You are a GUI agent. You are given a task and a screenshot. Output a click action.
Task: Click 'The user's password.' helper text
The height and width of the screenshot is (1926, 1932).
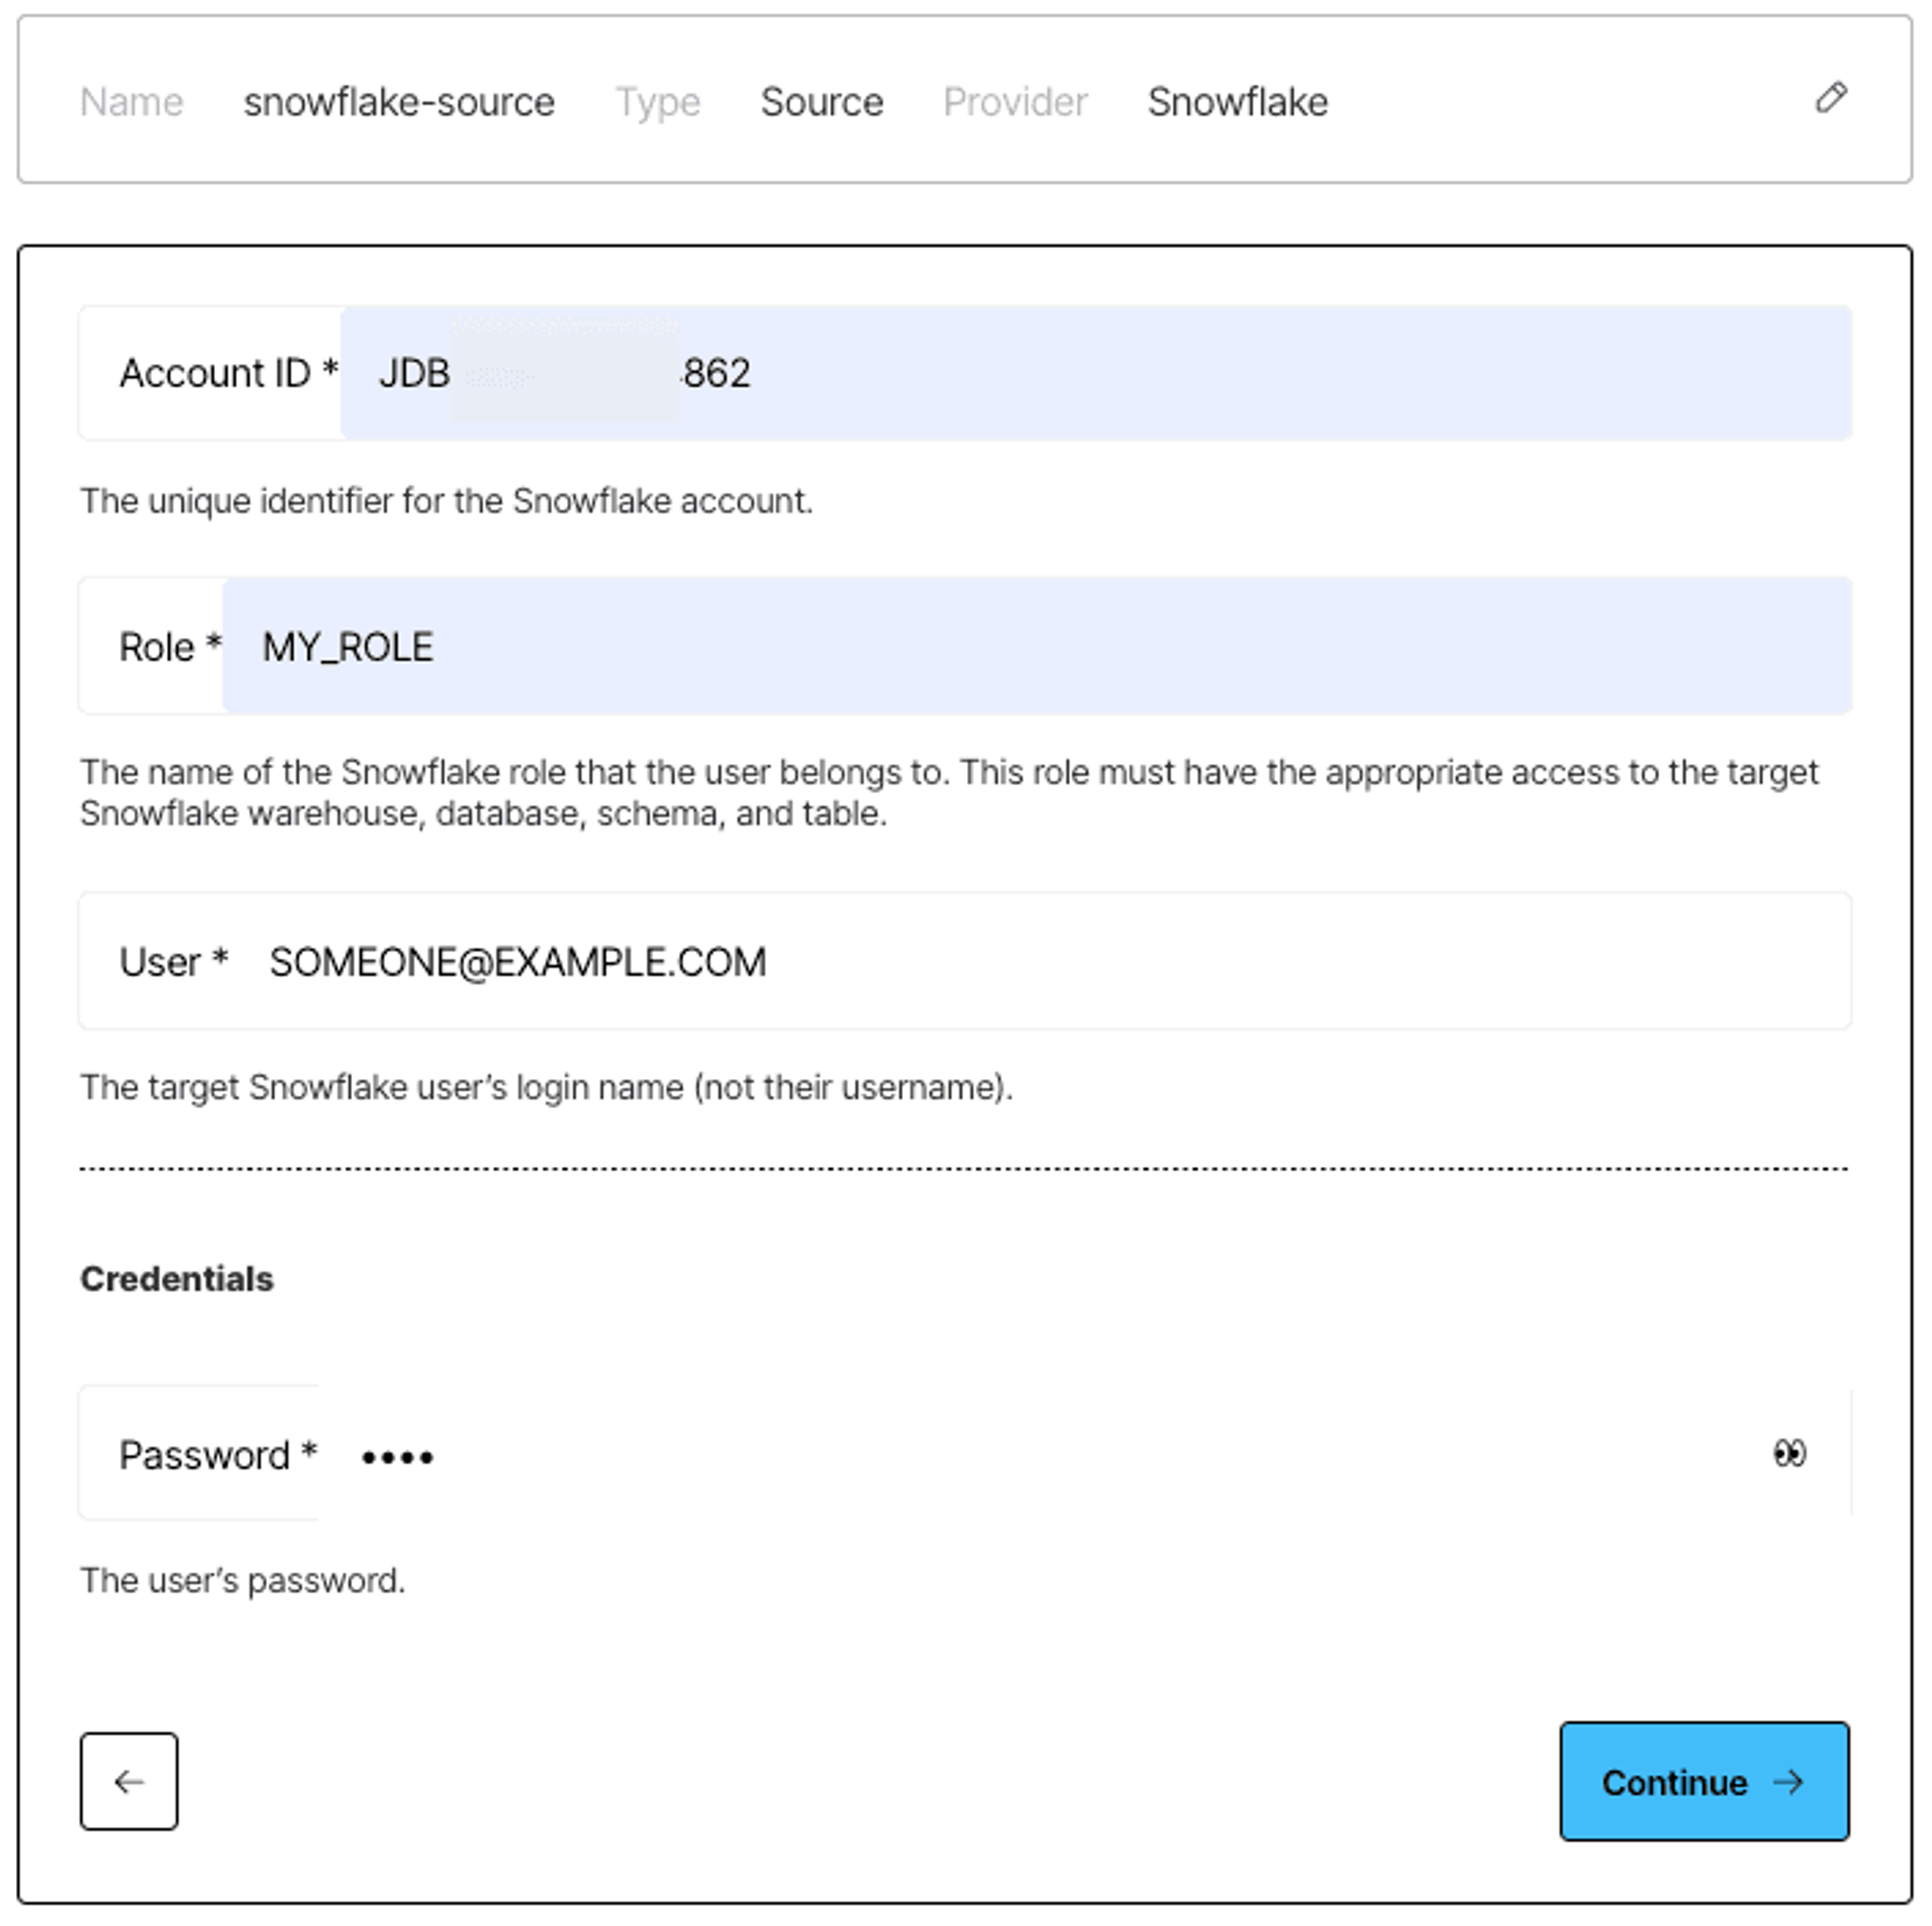coord(243,1580)
